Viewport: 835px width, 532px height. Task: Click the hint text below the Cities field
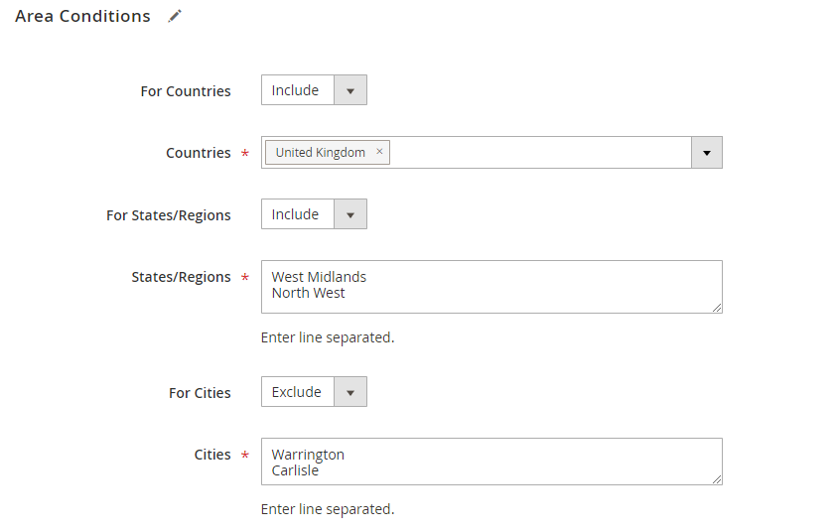click(327, 509)
